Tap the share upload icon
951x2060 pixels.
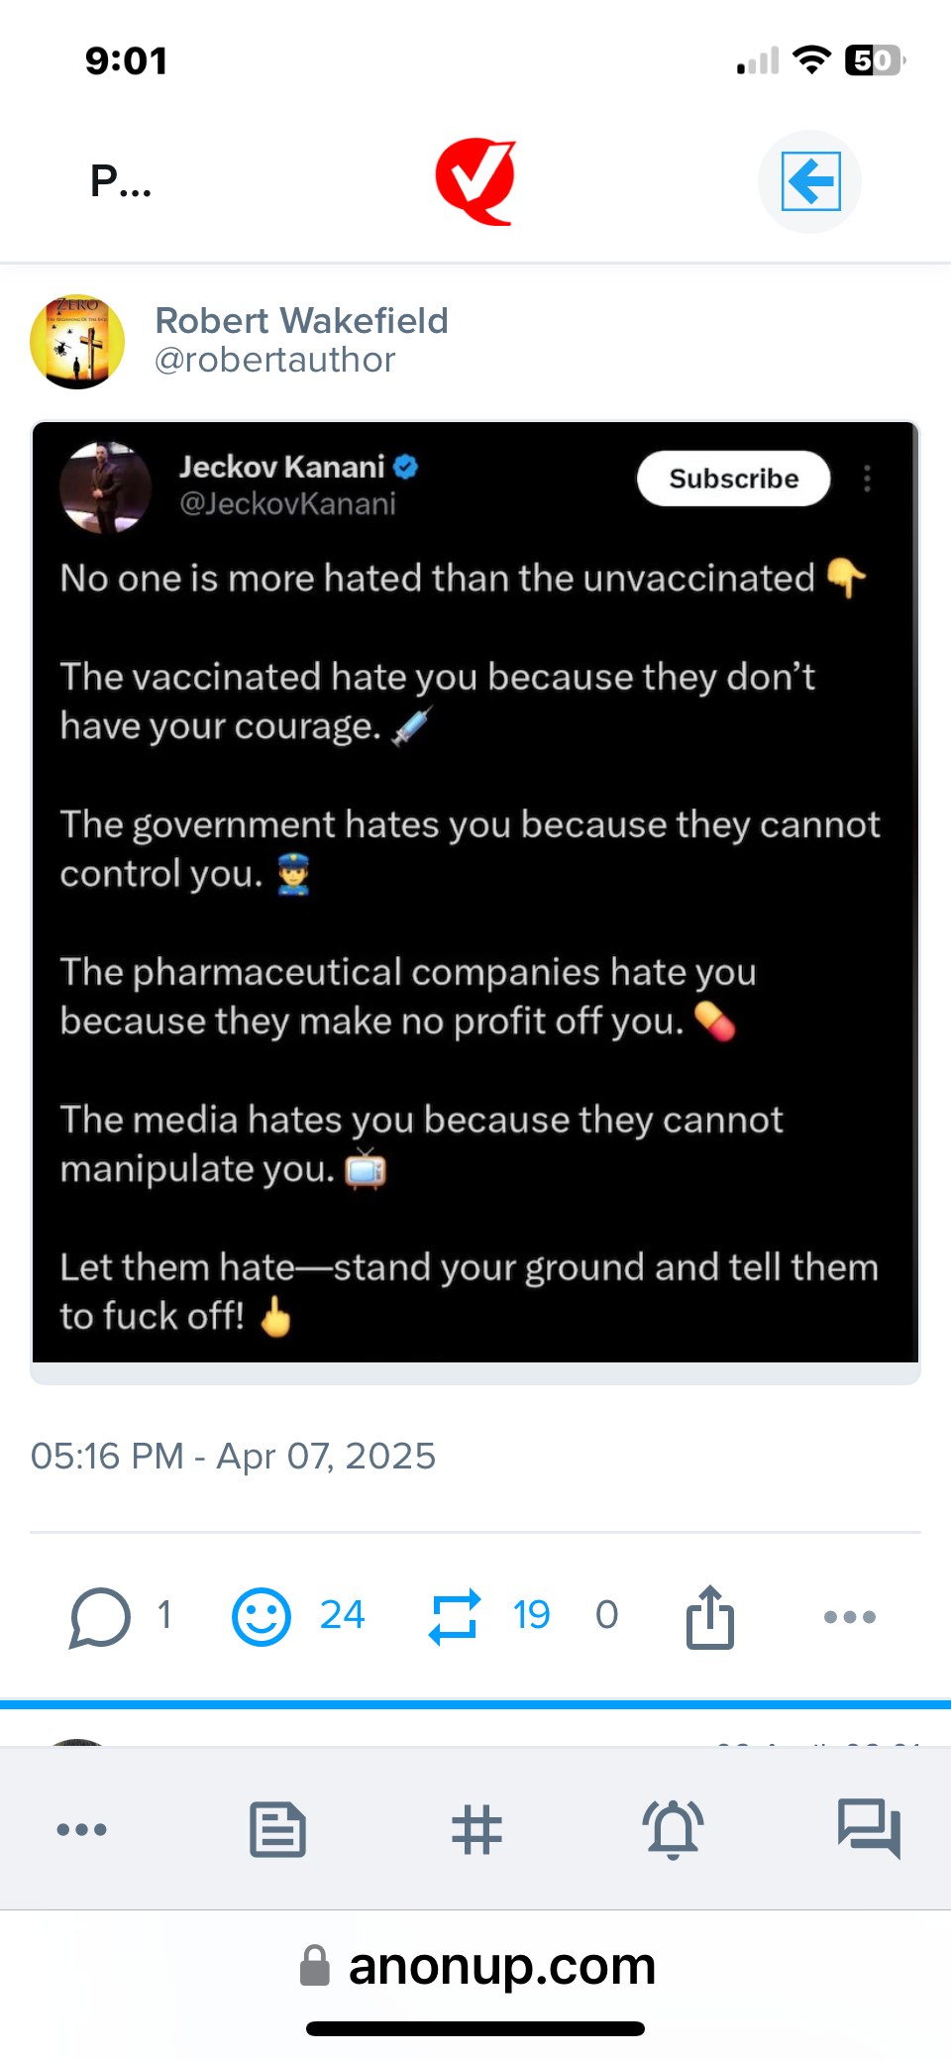coord(710,1617)
